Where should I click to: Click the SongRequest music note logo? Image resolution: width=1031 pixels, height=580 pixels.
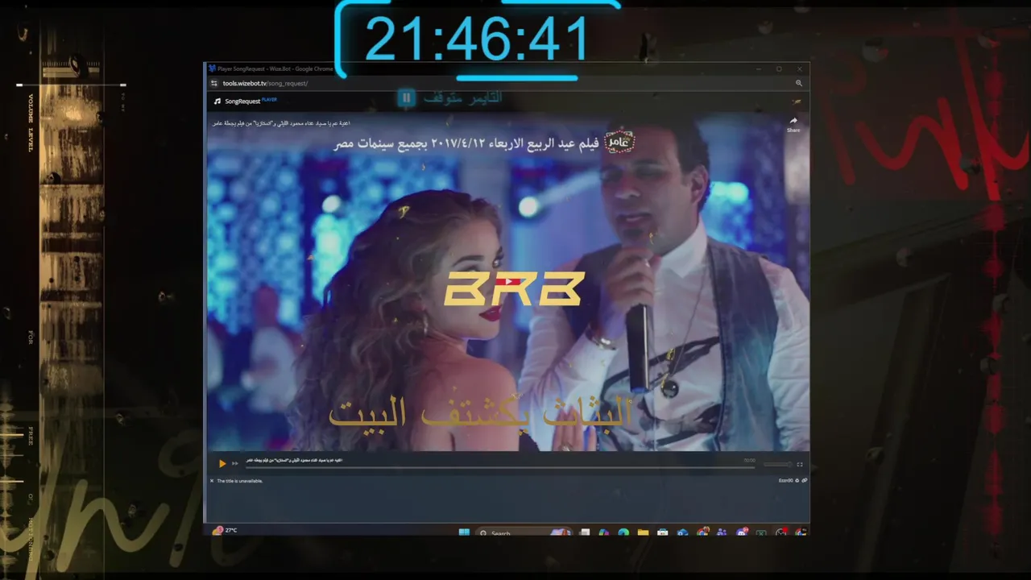pos(217,101)
